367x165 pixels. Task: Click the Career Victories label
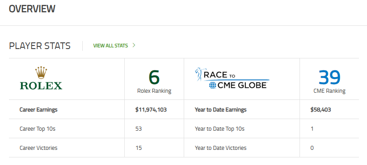click(38, 148)
